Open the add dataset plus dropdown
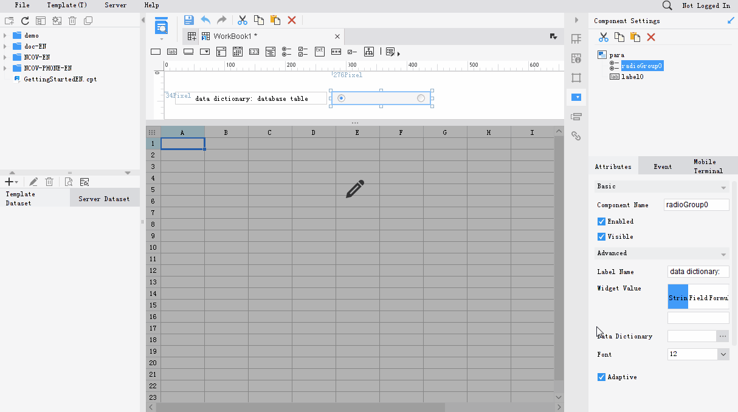Viewport: 738px width, 412px height. (12, 182)
